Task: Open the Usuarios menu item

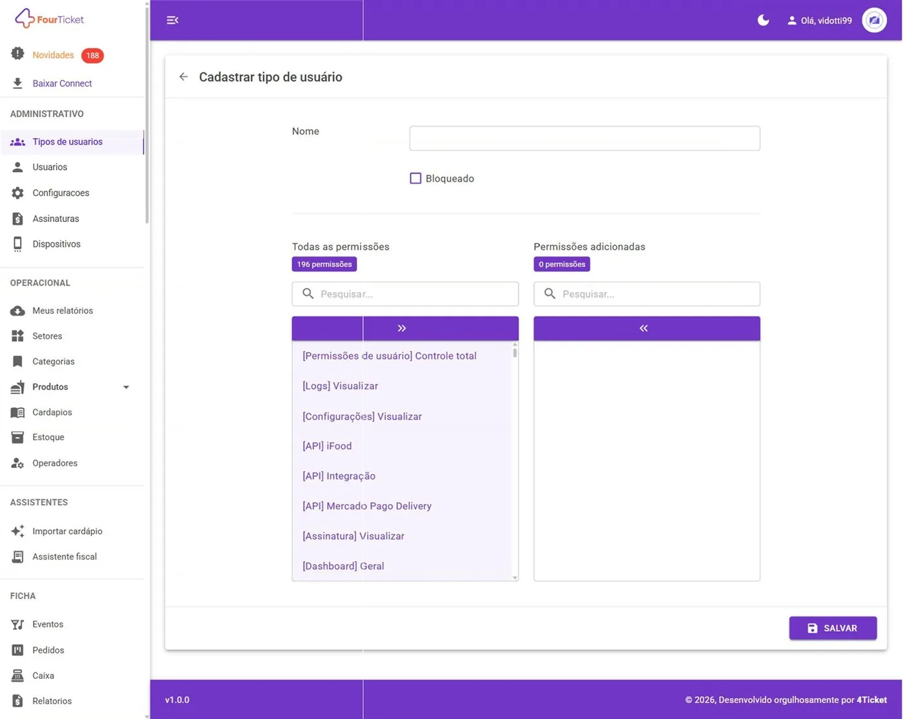Action: [x=72, y=167]
